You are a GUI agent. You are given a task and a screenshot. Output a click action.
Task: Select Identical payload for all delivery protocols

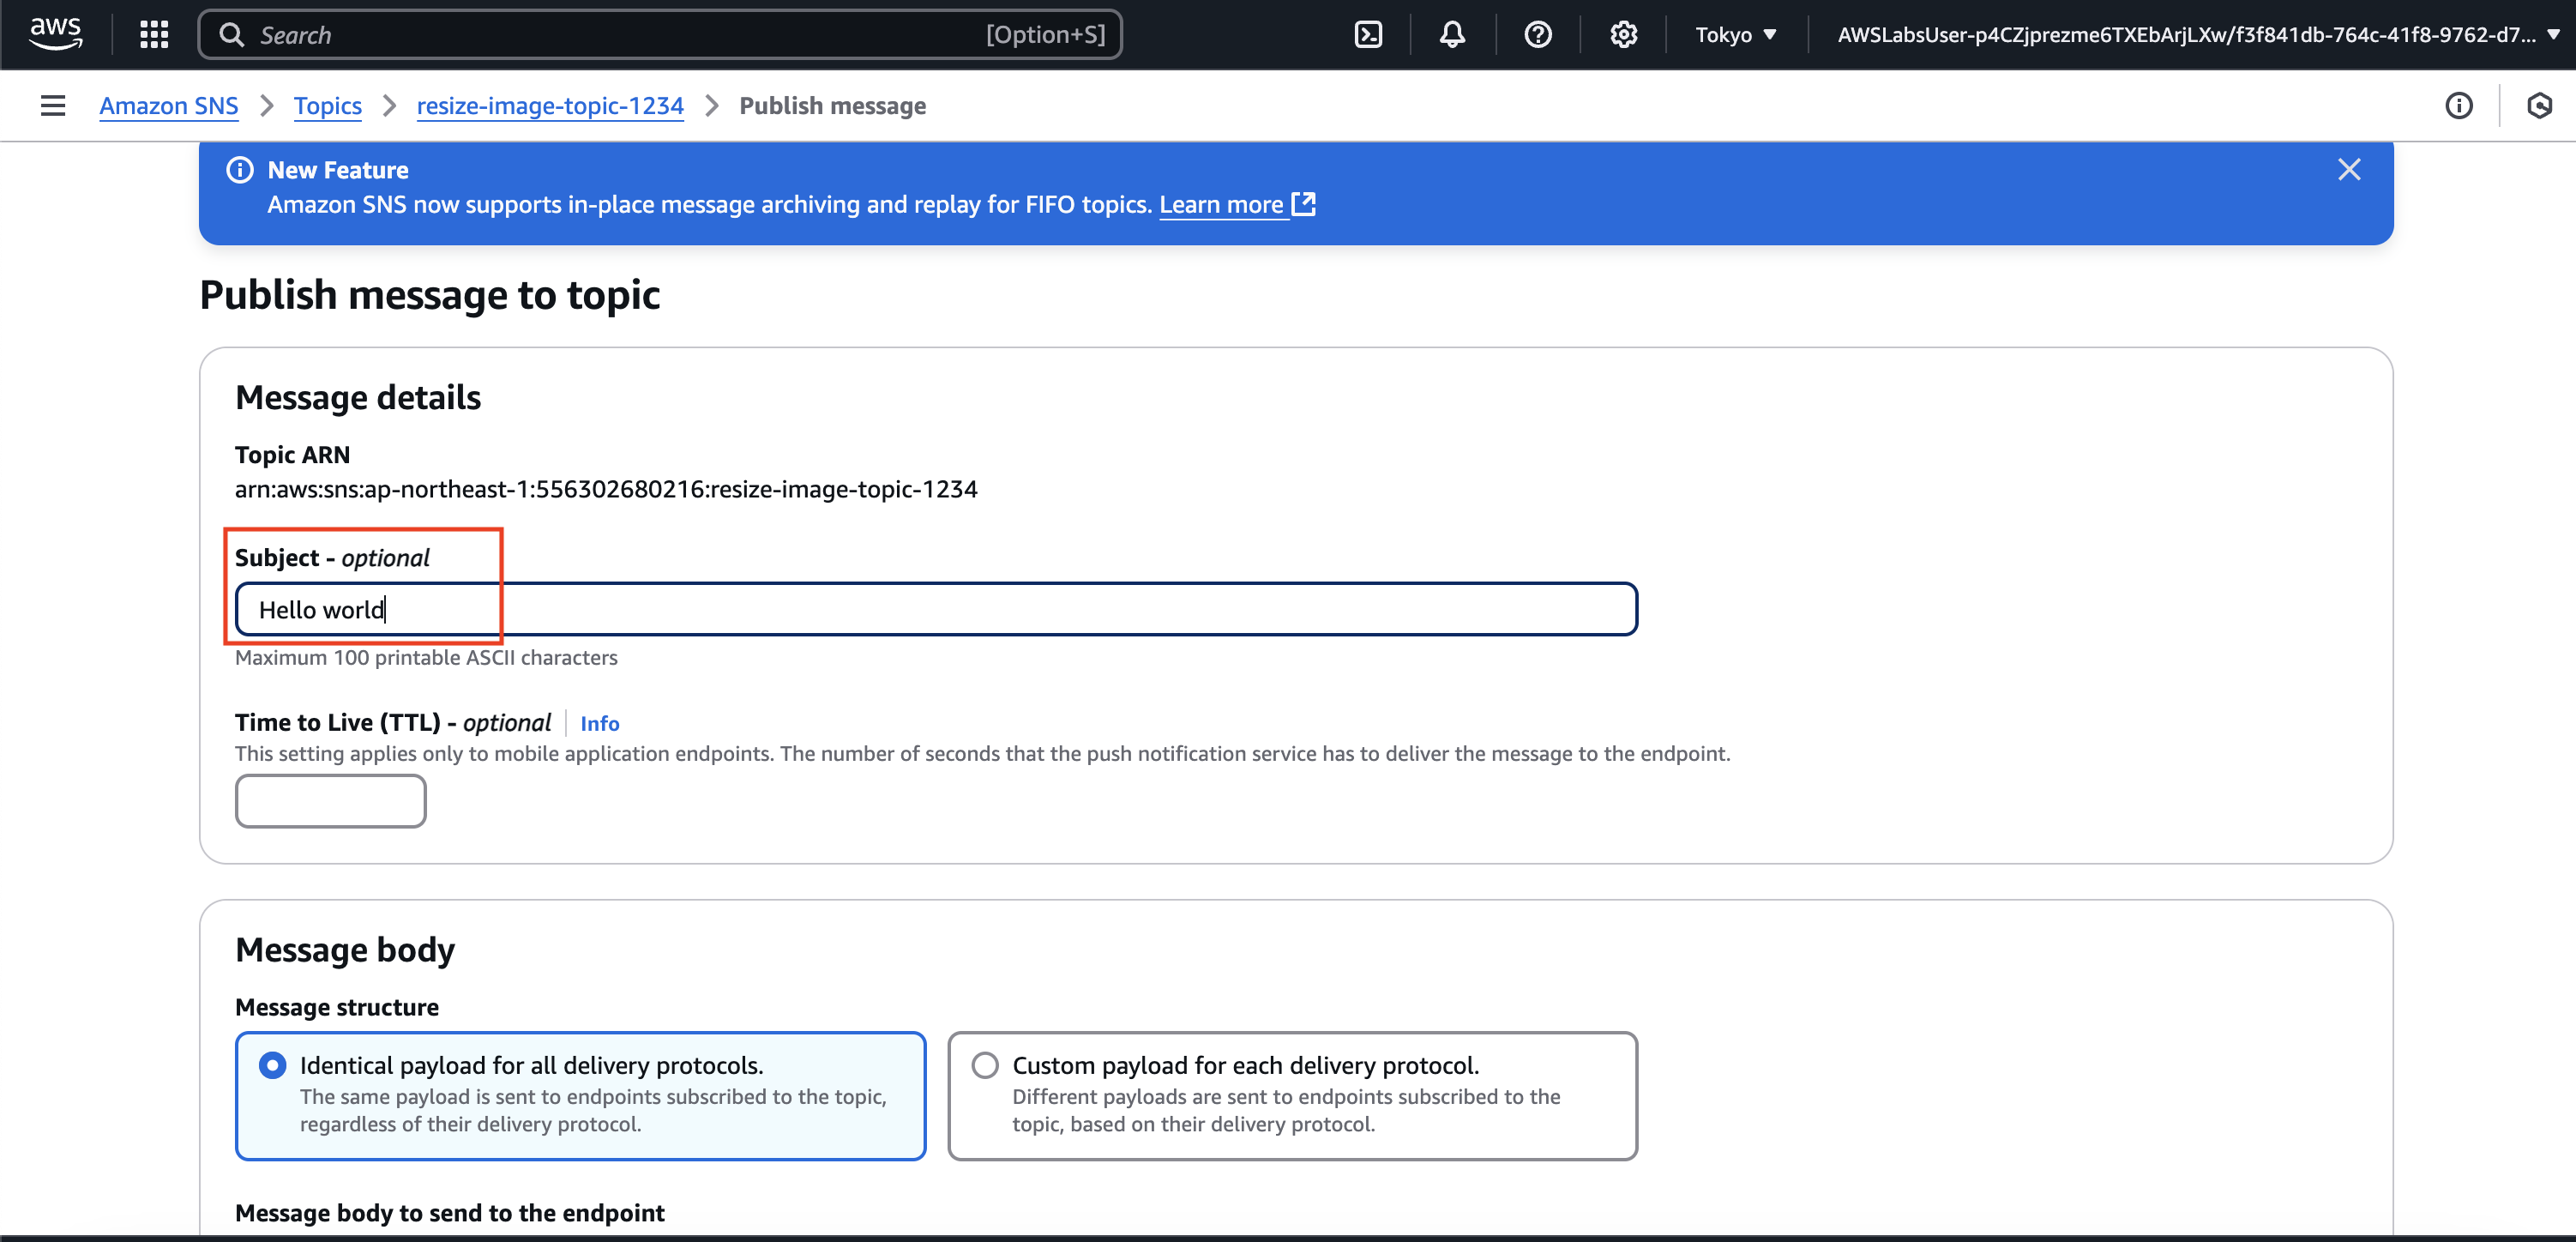coord(272,1065)
